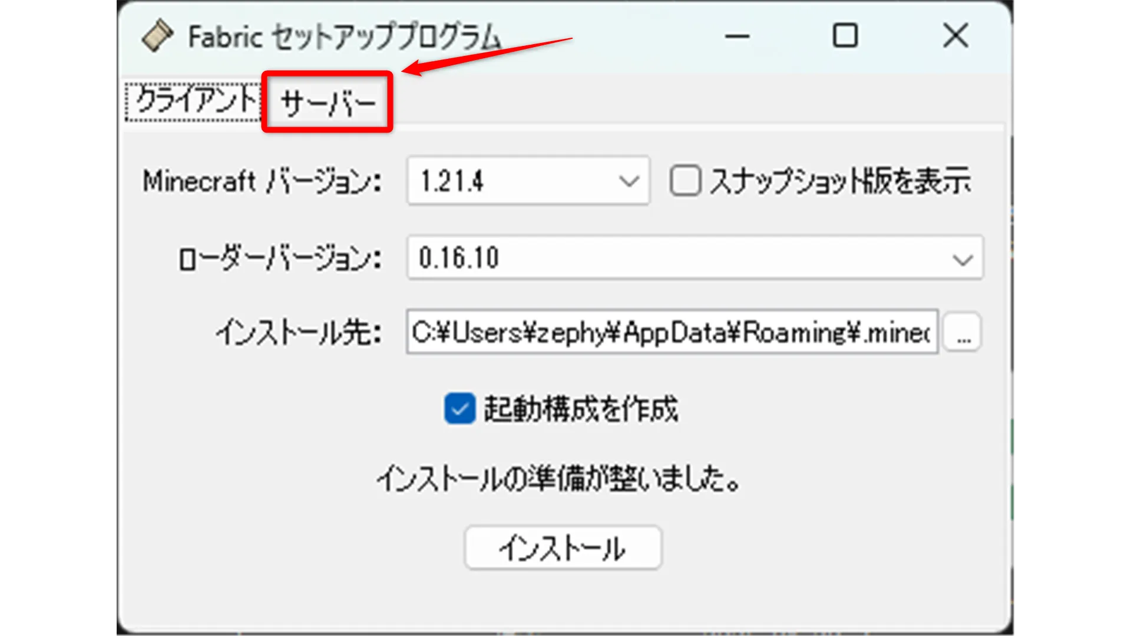The image size is (1131, 636).
Task: Enable the スナップショット版を表示 checkbox
Action: [684, 180]
